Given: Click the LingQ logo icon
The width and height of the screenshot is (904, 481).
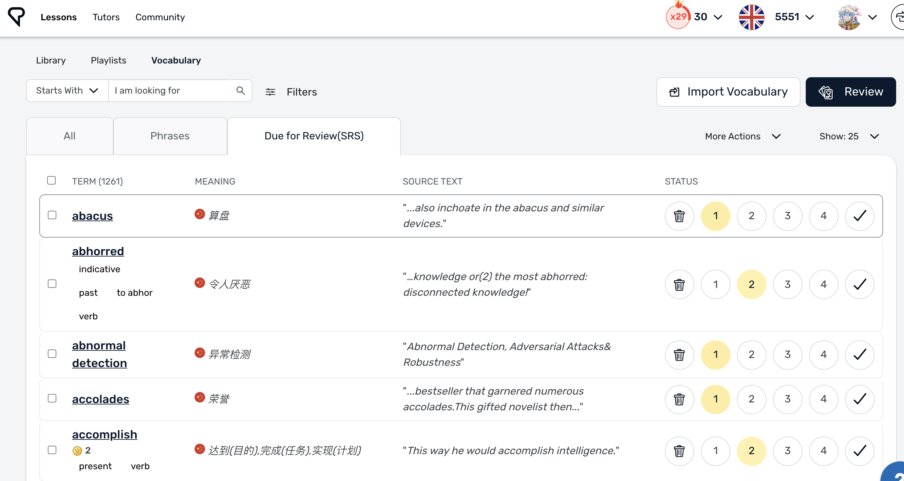Looking at the screenshot, I should (x=16, y=16).
